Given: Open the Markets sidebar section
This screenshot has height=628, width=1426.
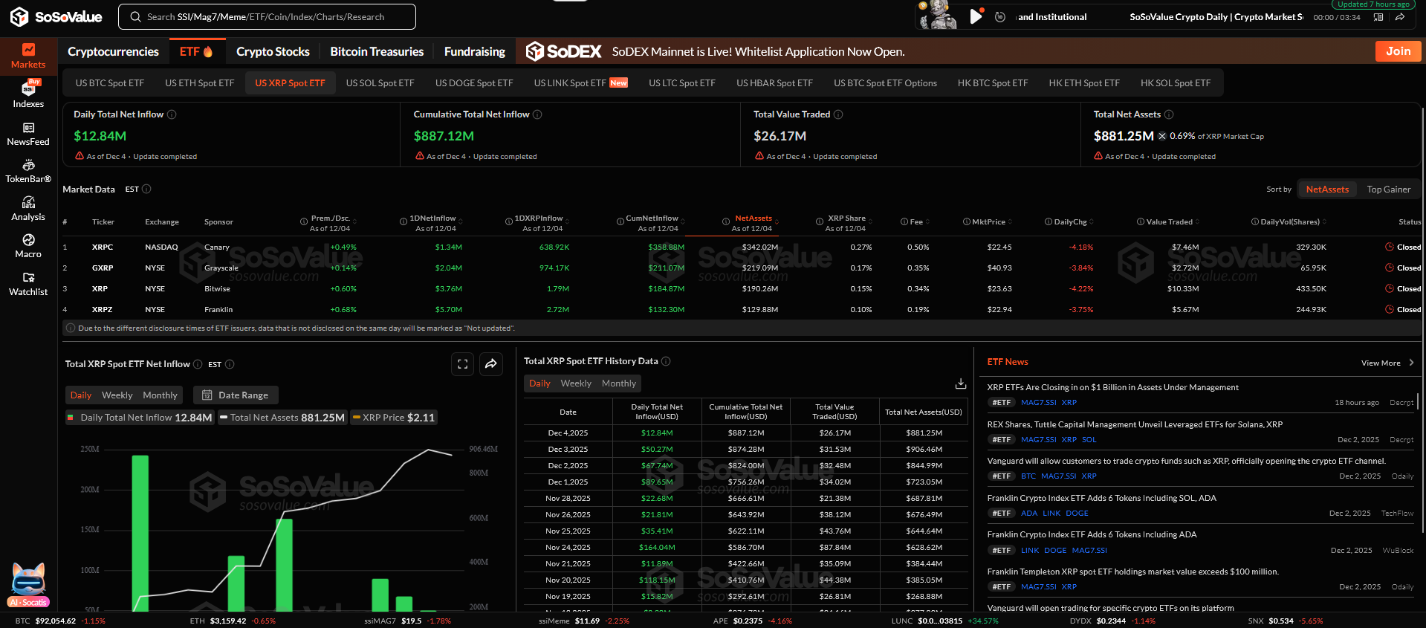Looking at the screenshot, I should coord(28,56).
